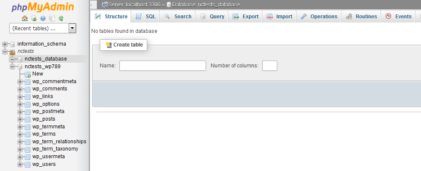Click the Home house icon
The image size is (421, 171).
(25, 18)
